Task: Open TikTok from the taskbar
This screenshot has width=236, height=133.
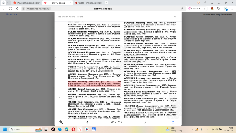Action: click(53, 129)
